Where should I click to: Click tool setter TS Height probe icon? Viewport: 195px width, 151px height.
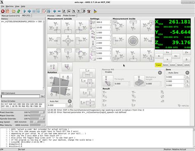tap(108, 81)
